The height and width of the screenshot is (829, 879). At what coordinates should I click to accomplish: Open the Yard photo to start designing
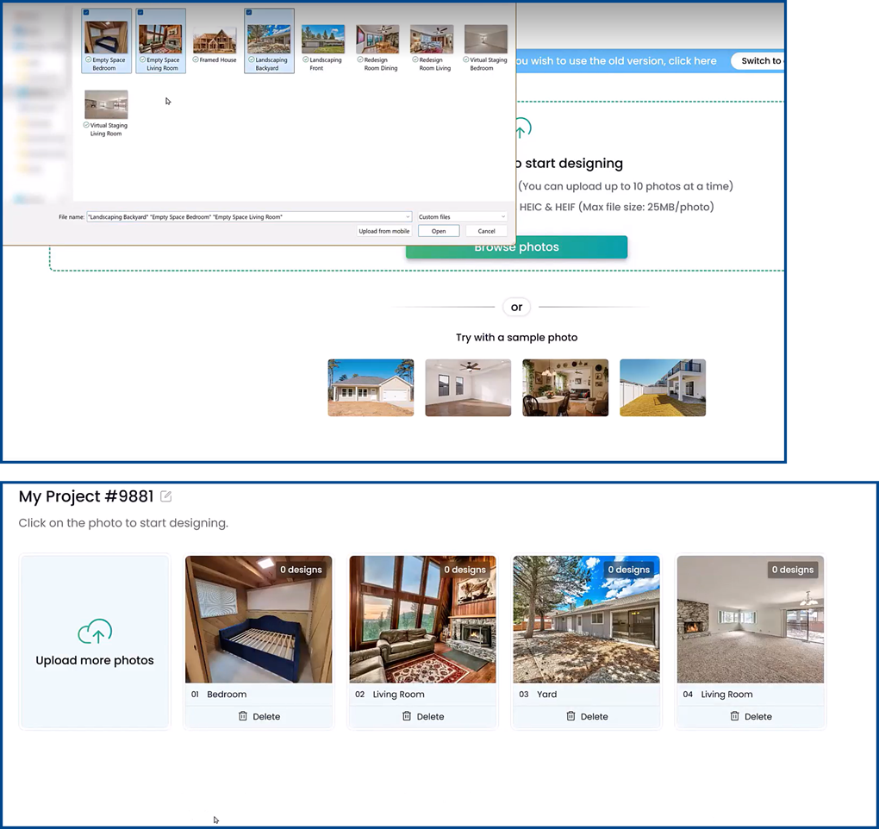[586, 619]
